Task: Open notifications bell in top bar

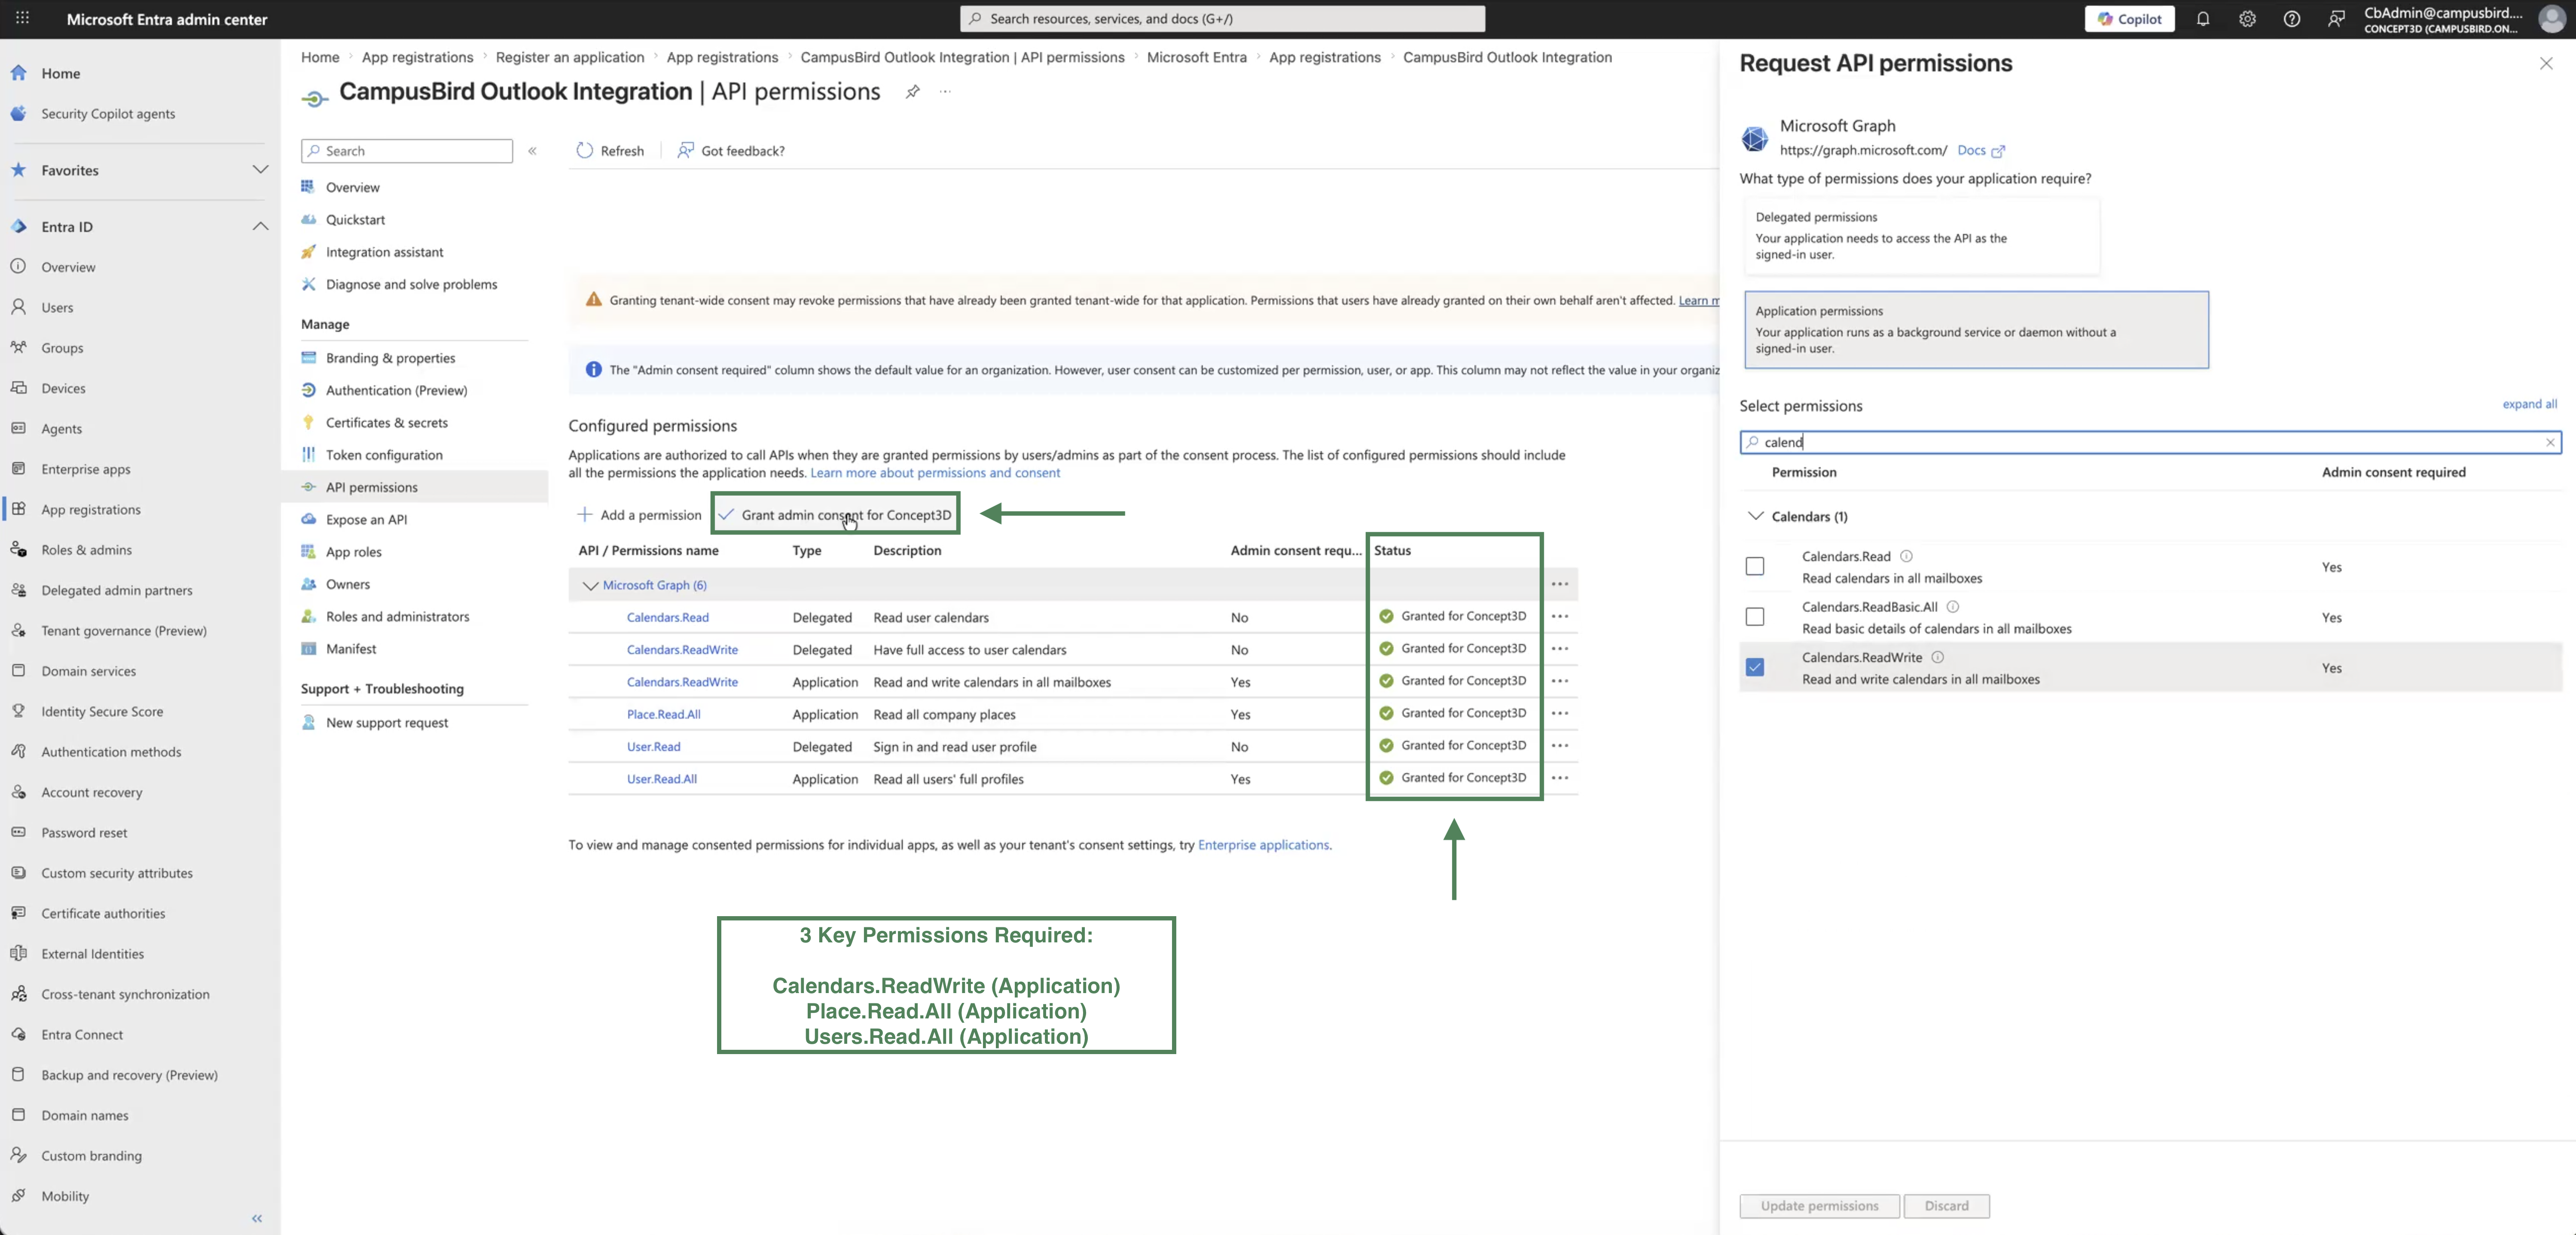Action: 2202,19
